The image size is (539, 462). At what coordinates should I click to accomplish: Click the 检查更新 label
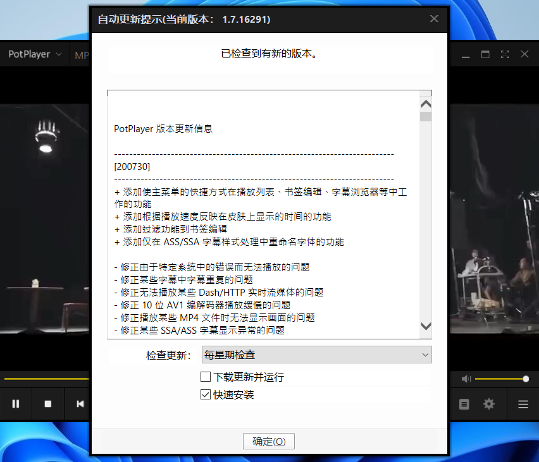[168, 355]
